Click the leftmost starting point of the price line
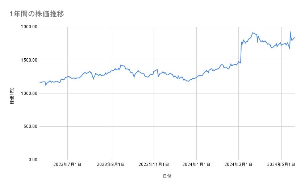304x188 pixels. pyautogui.click(x=39, y=83)
